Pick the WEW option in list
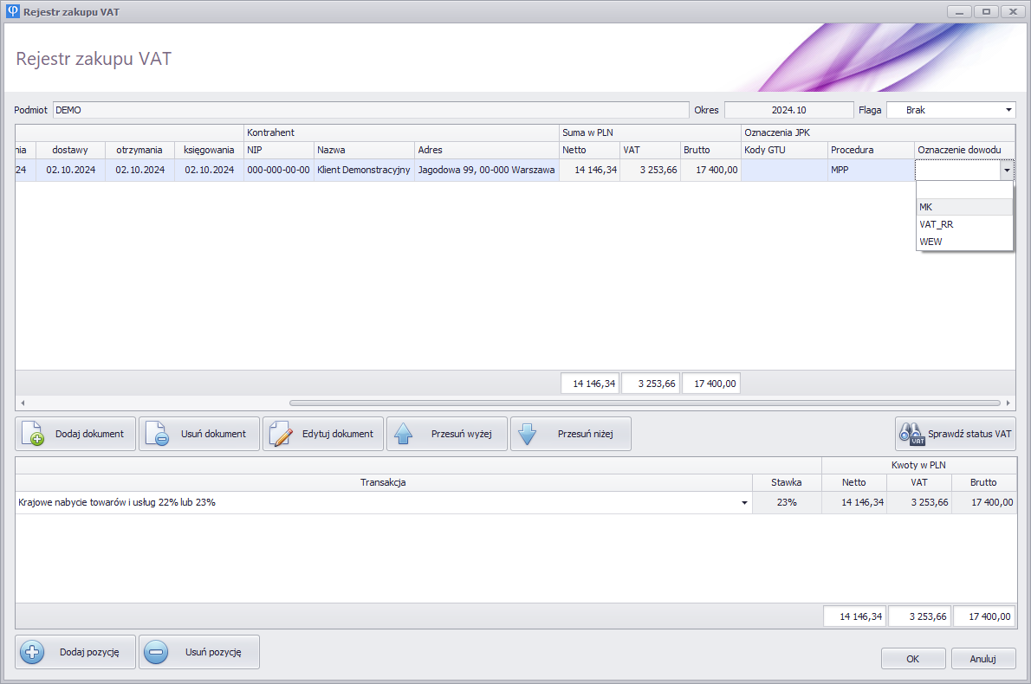 963,242
